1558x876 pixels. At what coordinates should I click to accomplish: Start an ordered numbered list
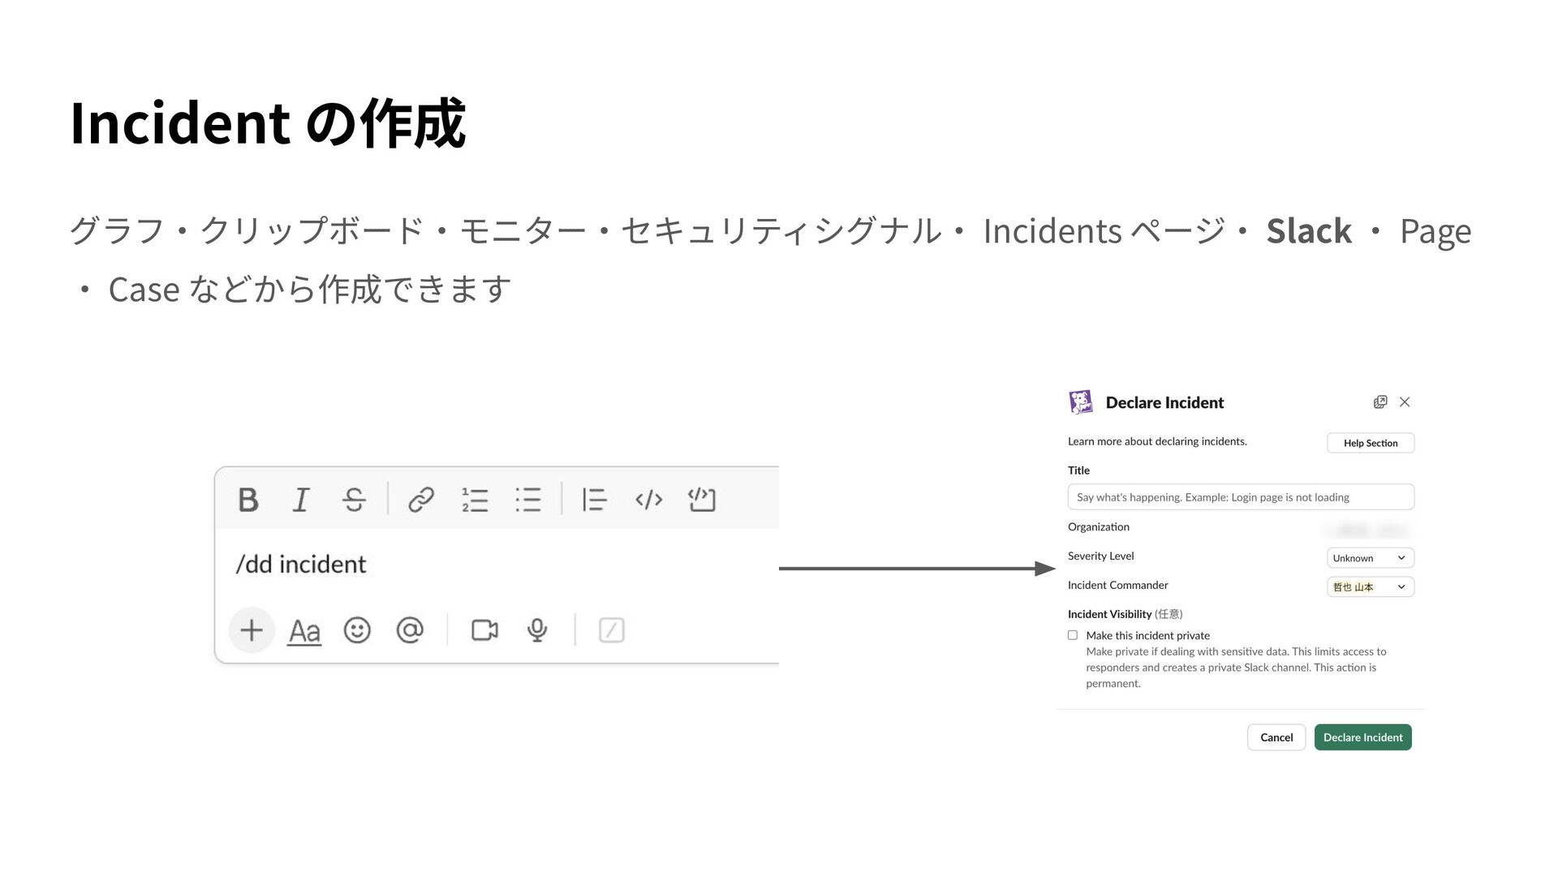pyautogui.click(x=475, y=500)
